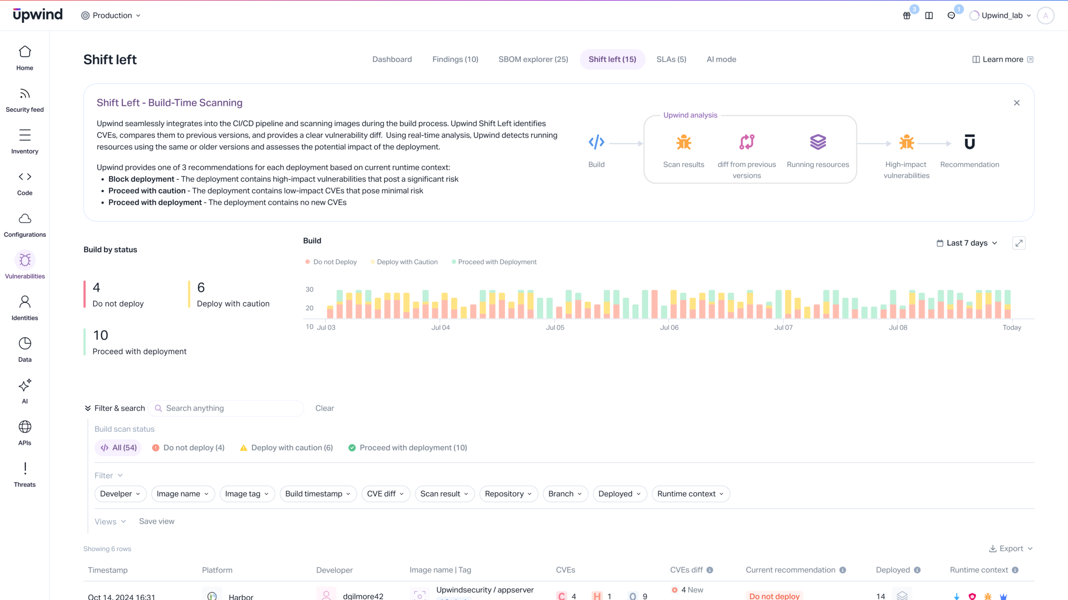Filter by Do not deploy (4) status
The width and height of the screenshot is (1068, 600).
pyautogui.click(x=189, y=447)
